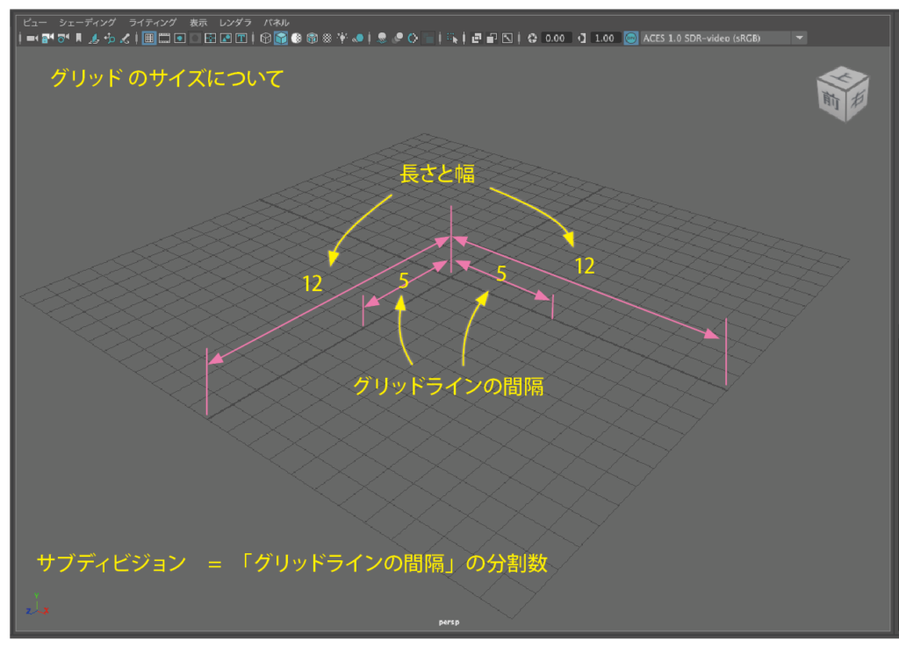Open the ACES 1.0 SDR-video view transform dropdown

pyautogui.click(x=799, y=39)
